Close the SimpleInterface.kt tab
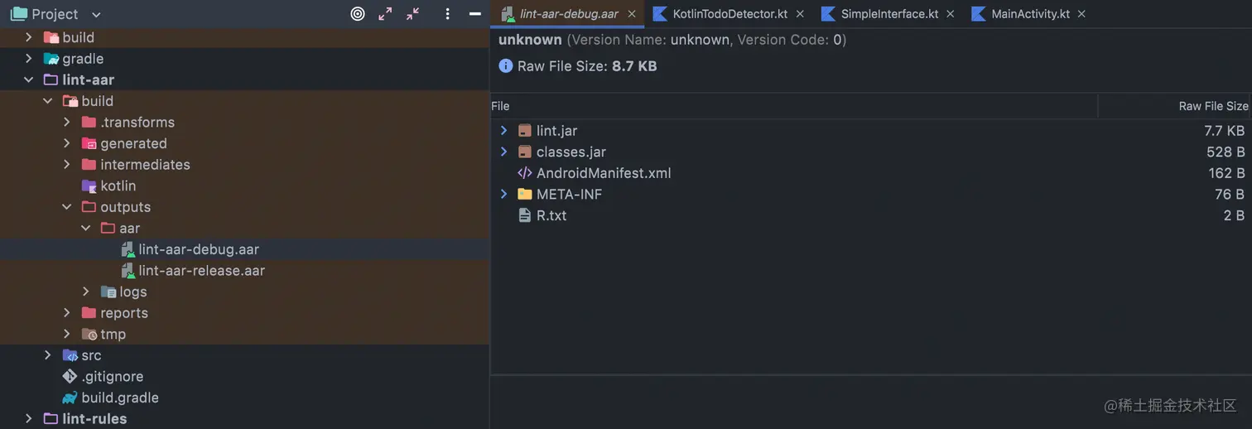Image resolution: width=1252 pixels, height=429 pixels. [x=951, y=14]
